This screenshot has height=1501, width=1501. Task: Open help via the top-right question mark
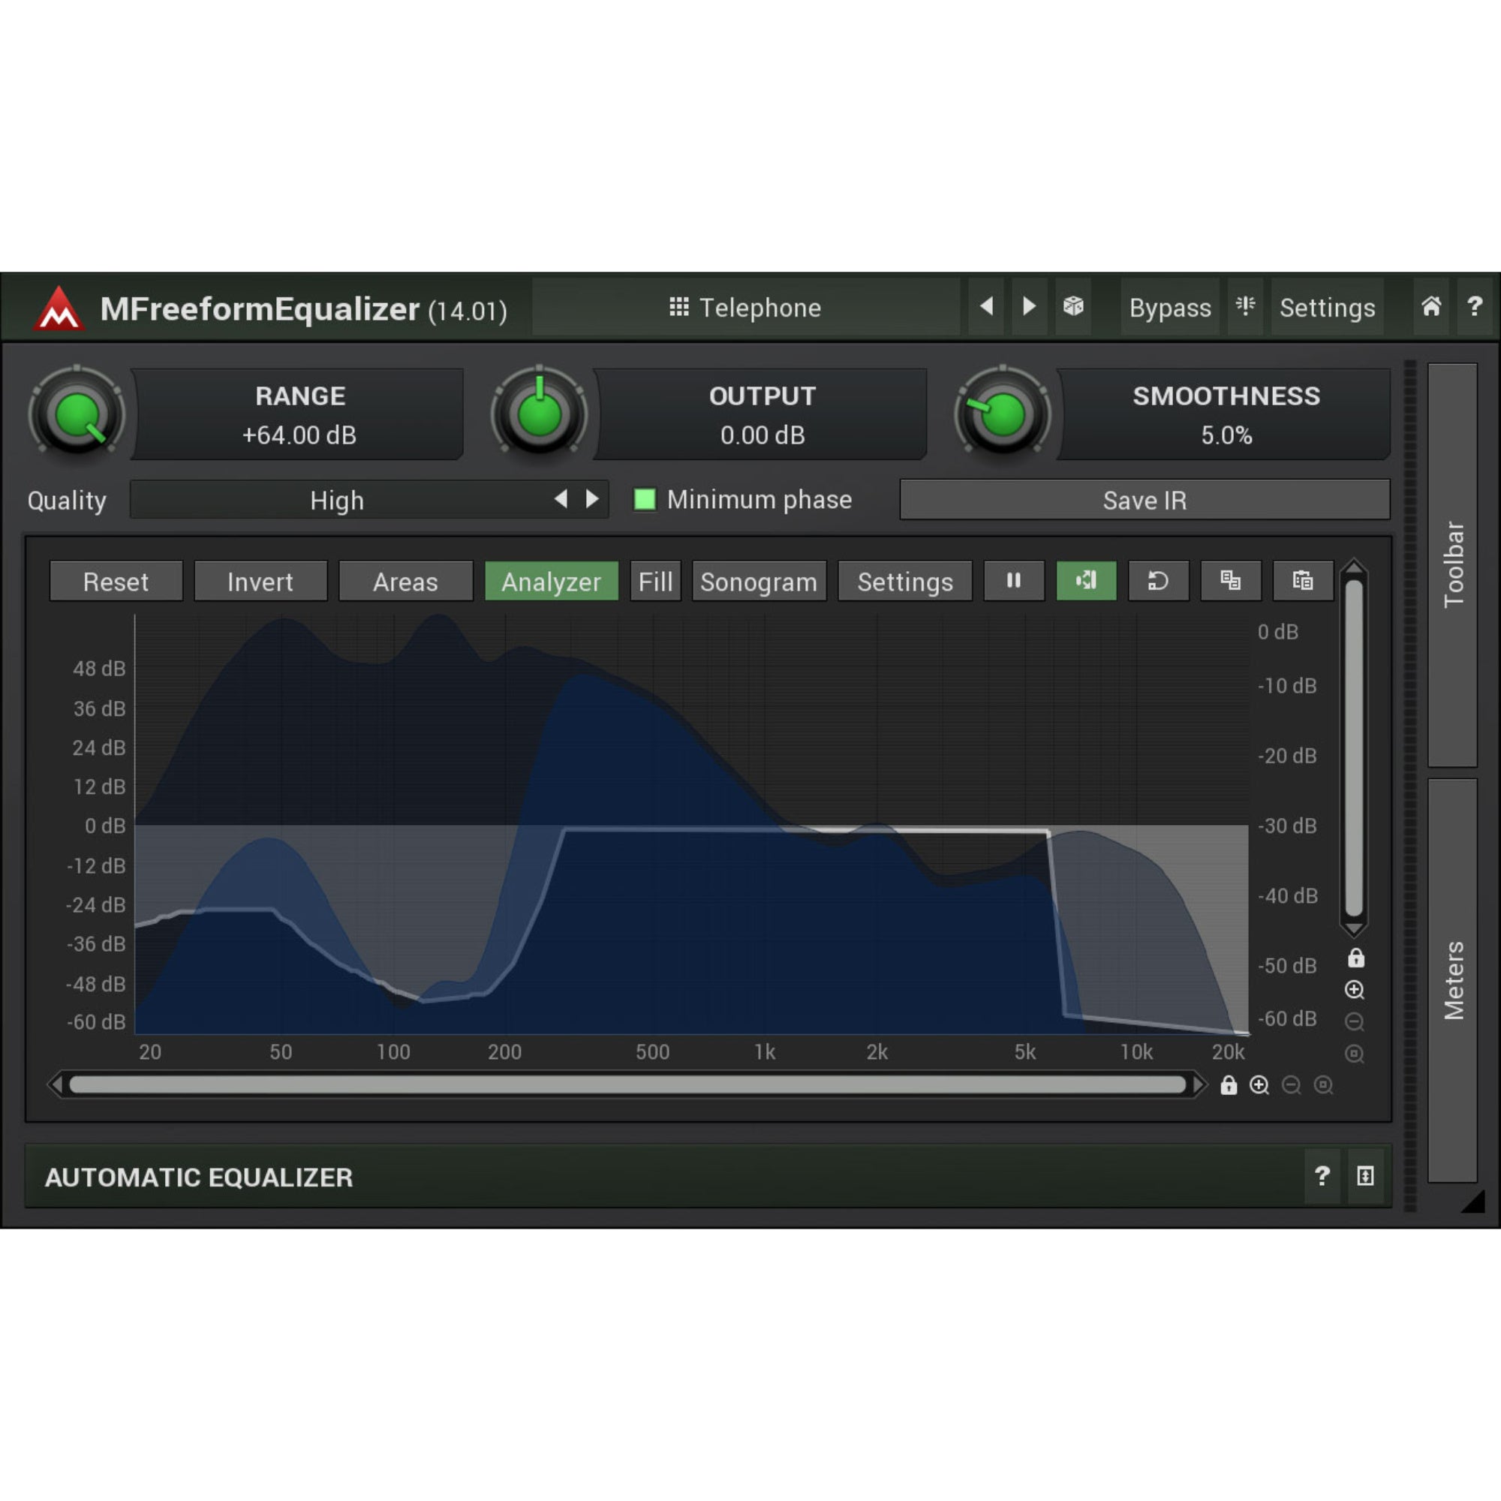click(x=1475, y=307)
